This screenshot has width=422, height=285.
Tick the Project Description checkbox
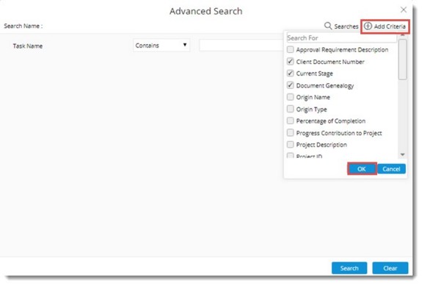tap(290, 145)
